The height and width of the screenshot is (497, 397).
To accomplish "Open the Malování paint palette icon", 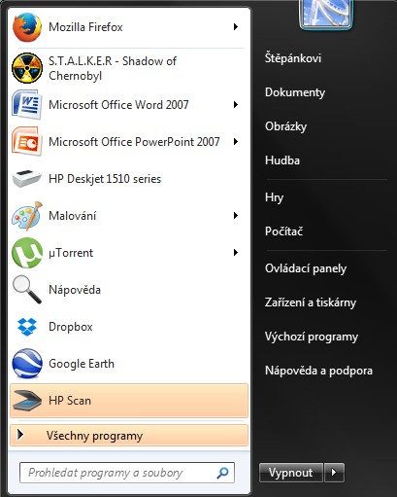I will pyautogui.click(x=27, y=216).
